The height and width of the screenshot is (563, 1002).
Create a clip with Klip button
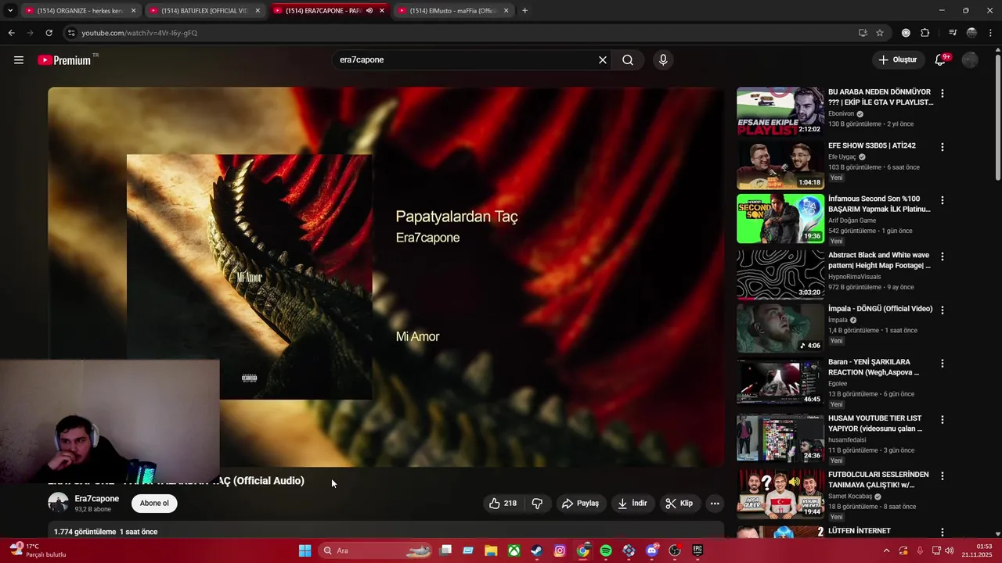(x=679, y=504)
